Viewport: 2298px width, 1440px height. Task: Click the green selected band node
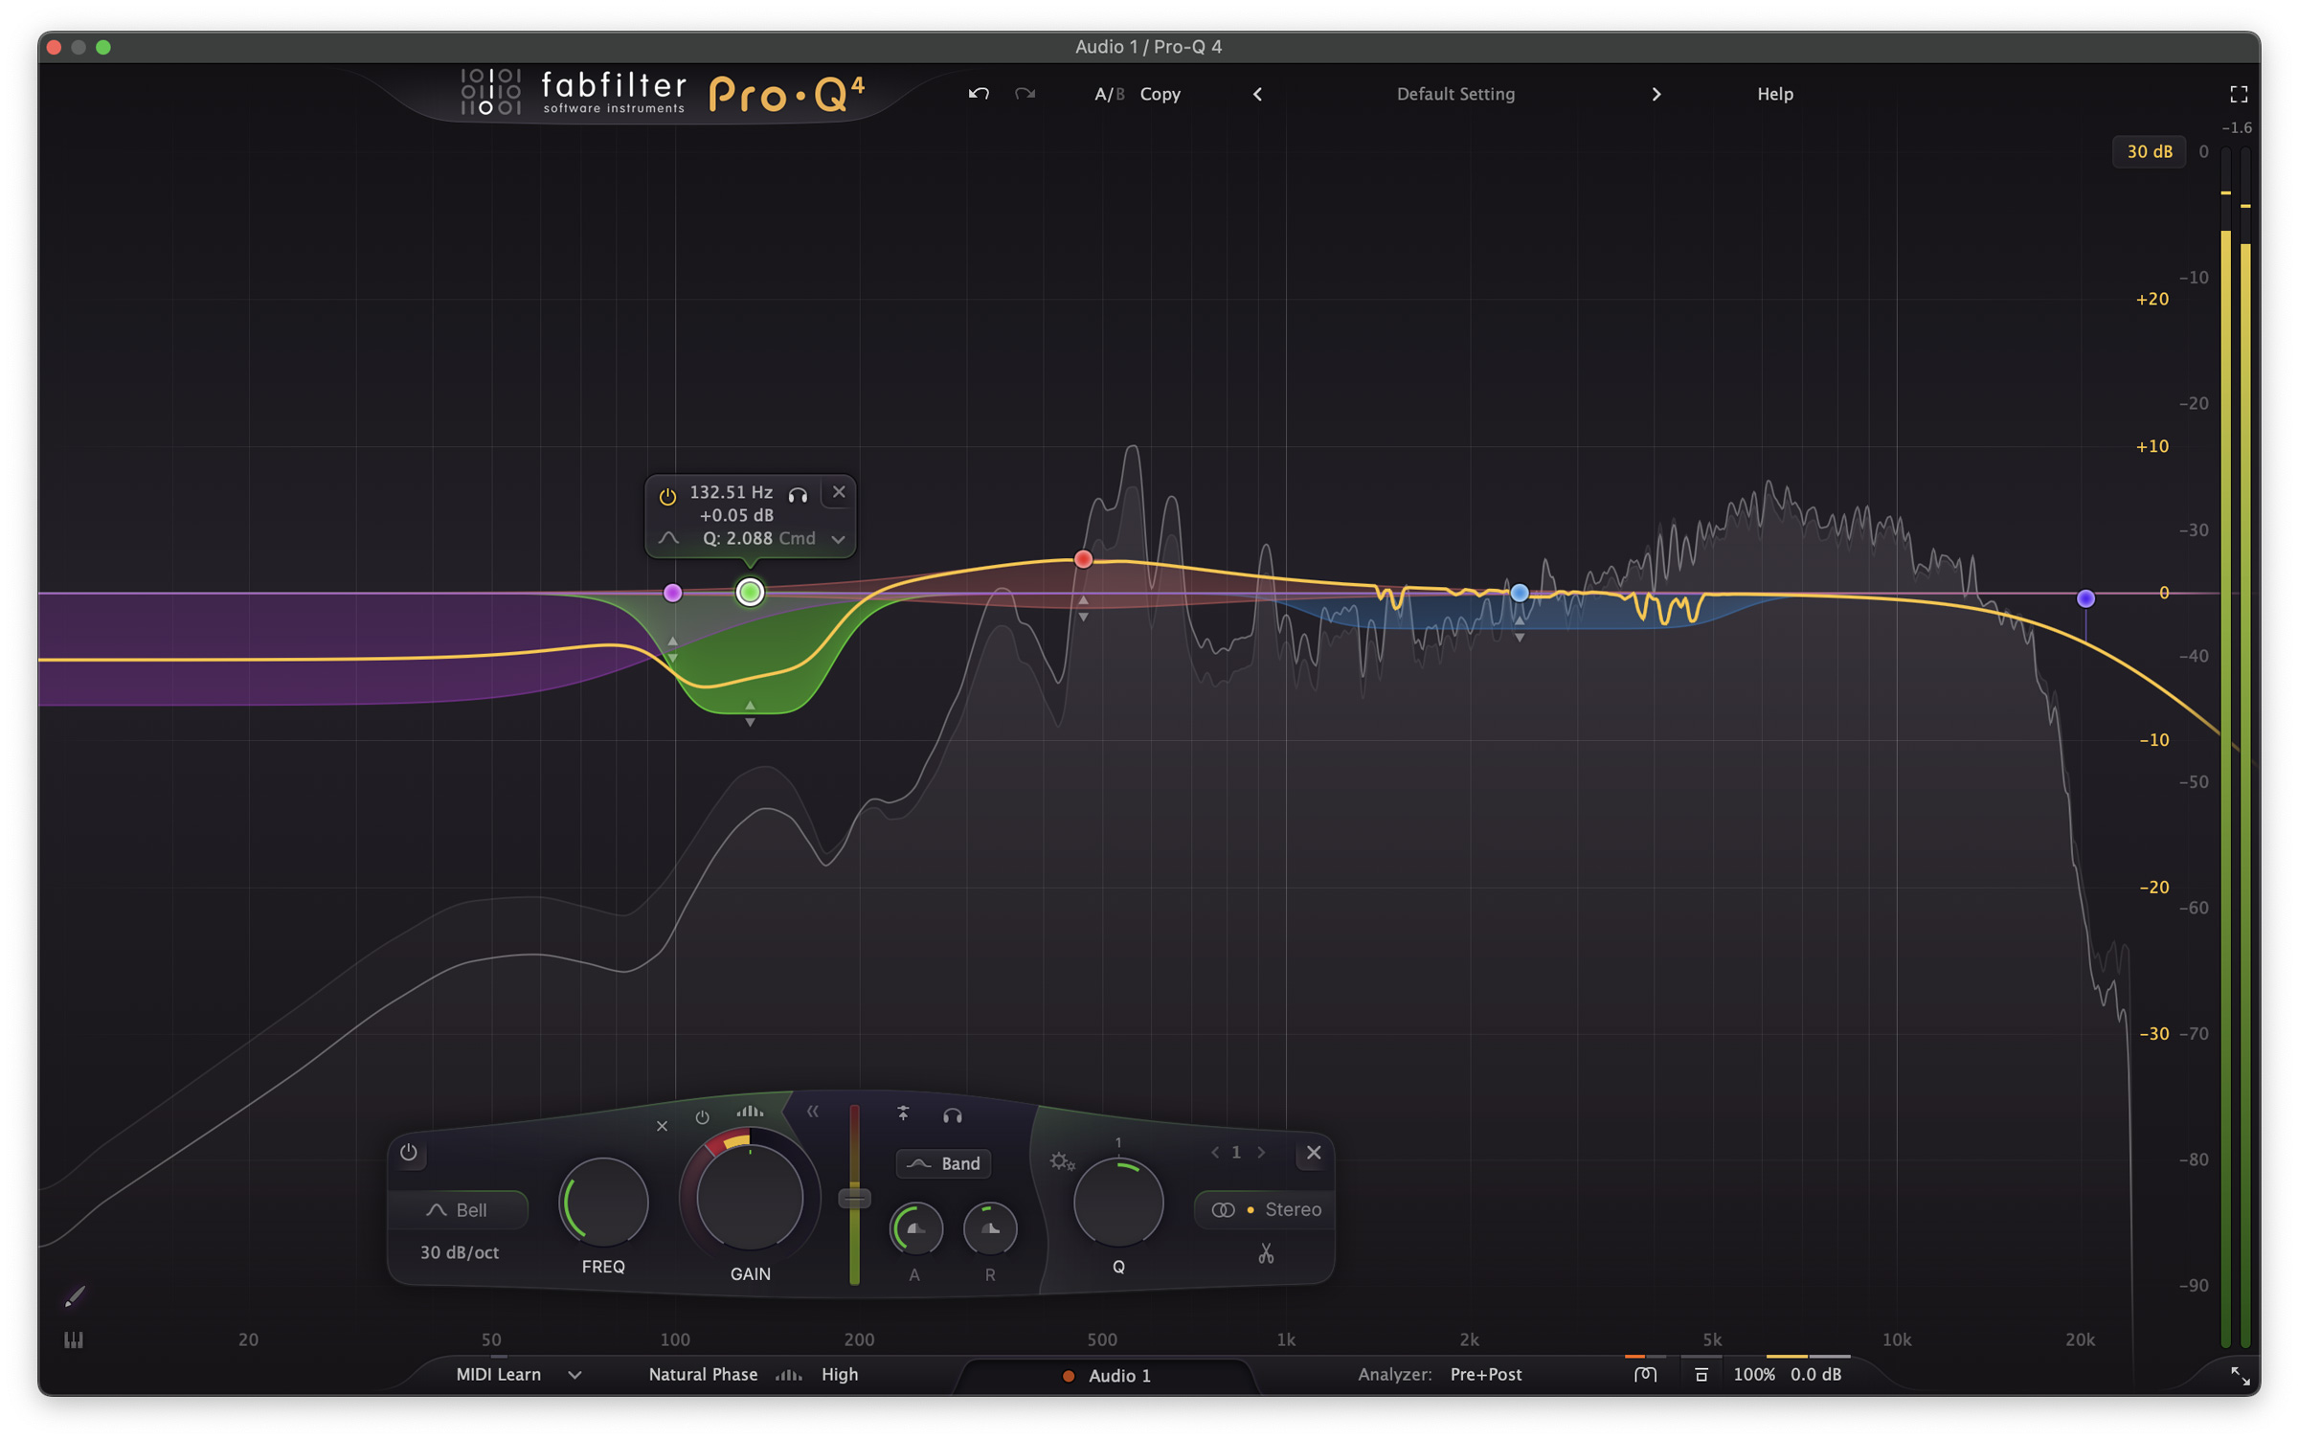coord(750,593)
